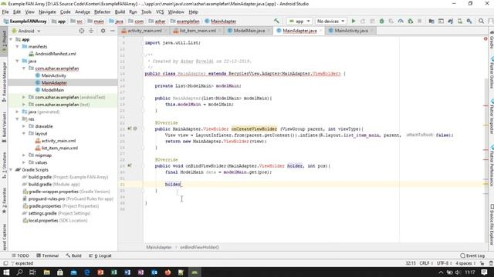Viewport: 494px width, 277px height.
Task: Open the File menu
Action: (x=5, y=12)
